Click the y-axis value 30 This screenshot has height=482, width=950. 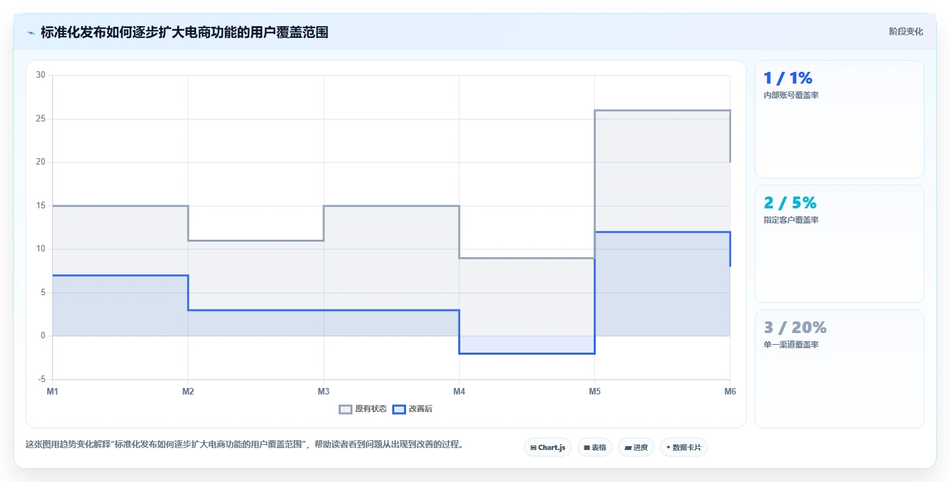click(x=41, y=75)
